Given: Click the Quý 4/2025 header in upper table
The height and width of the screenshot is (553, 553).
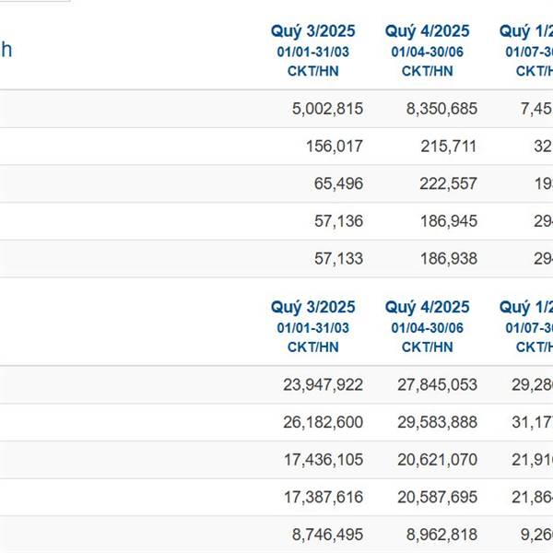Looking at the screenshot, I should click(x=427, y=31).
